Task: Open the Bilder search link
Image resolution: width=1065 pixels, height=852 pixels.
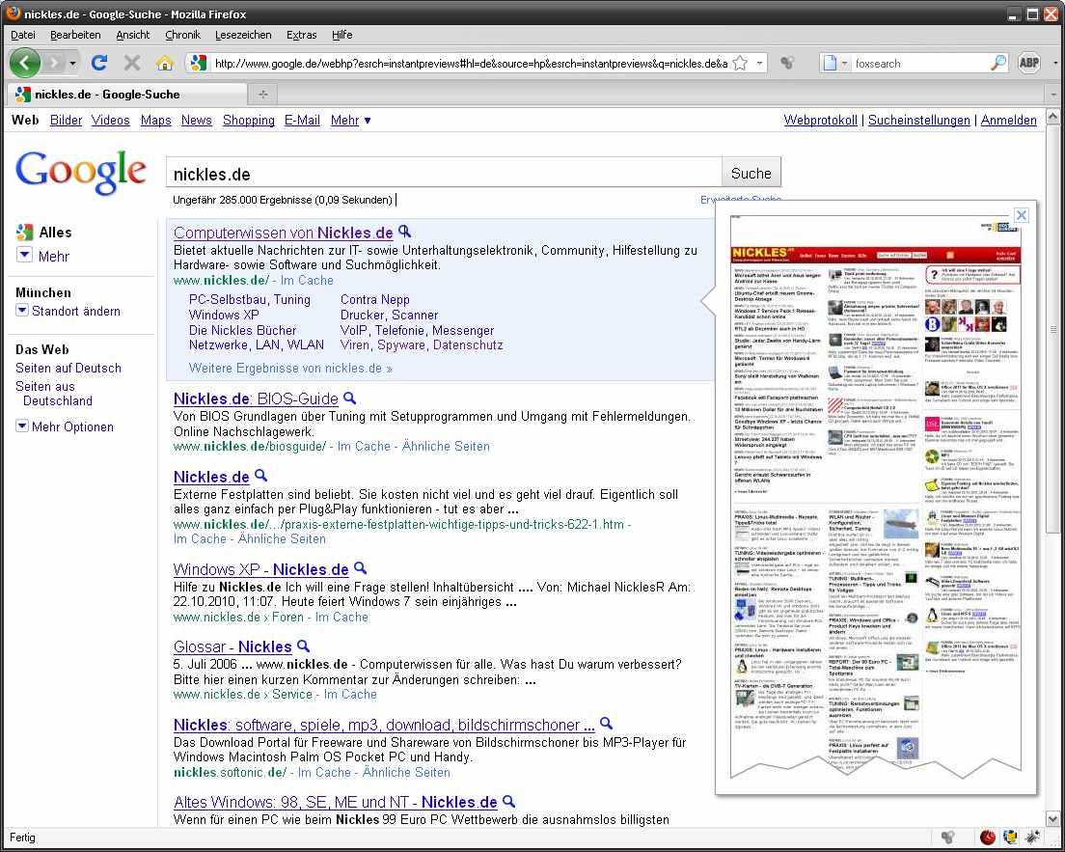Action: coord(66,121)
